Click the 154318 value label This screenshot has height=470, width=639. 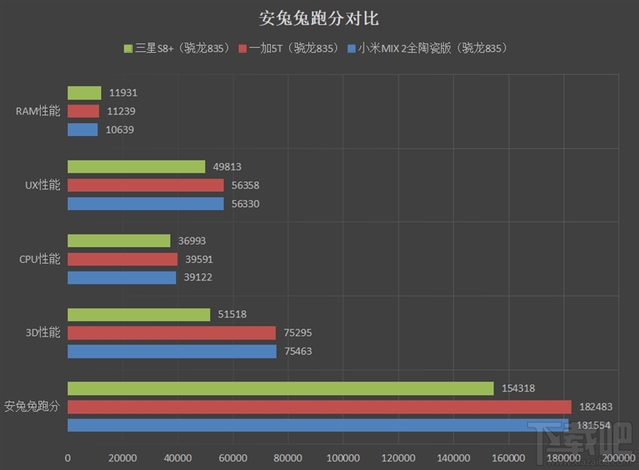(518, 389)
